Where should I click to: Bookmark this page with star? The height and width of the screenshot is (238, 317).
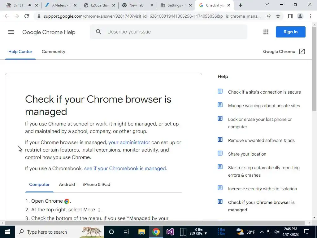pyautogui.click(x=278, y=16)
